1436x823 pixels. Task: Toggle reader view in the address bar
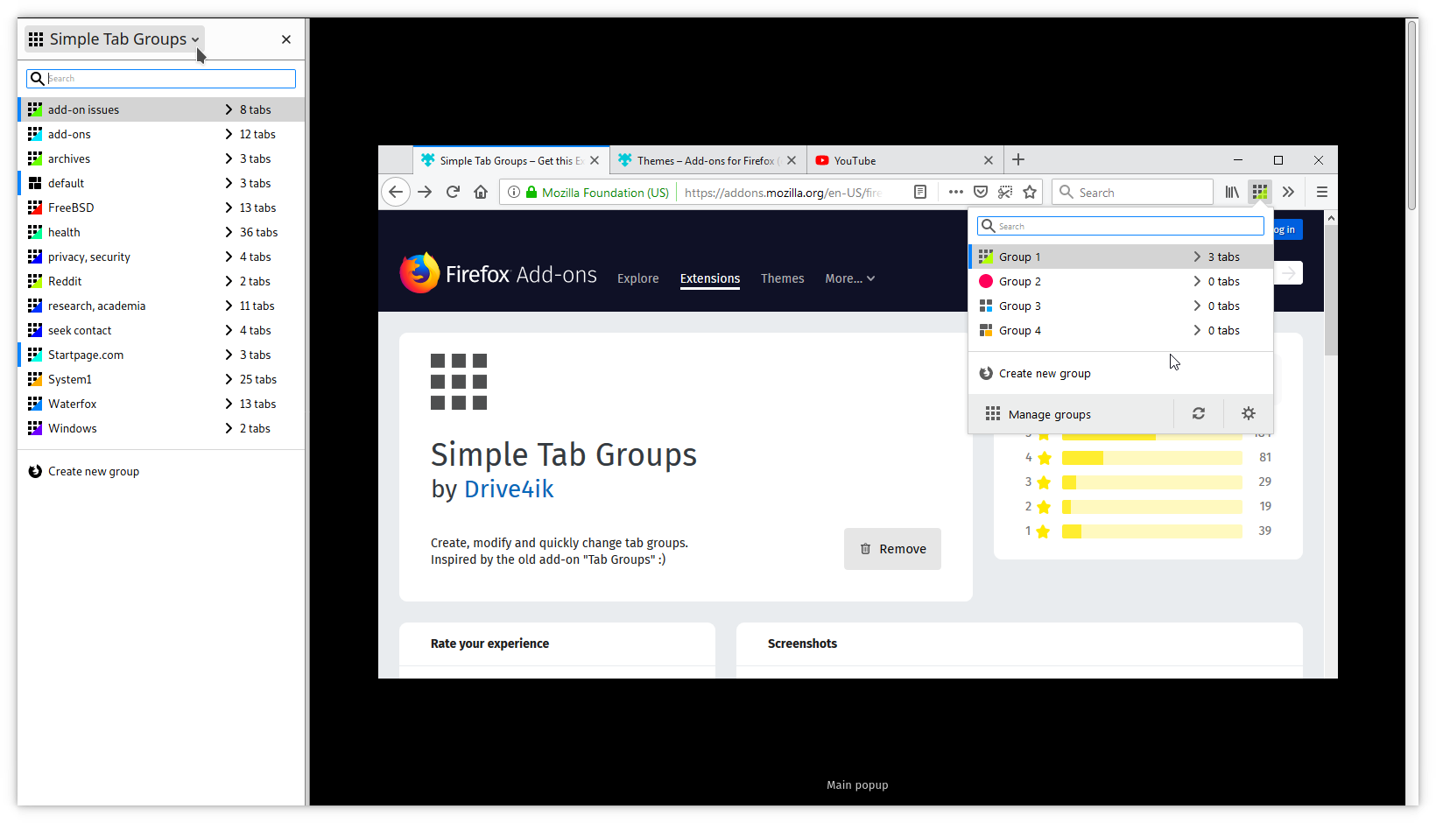920,192
